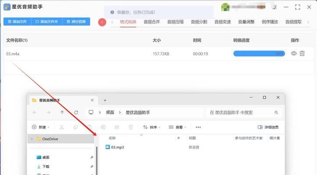Viewport: 317px width, 175px height.
Task: Open the 音频分割 tab
Action: click(x=199, y=22)
